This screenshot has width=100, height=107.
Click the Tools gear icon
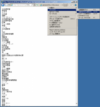76,5
